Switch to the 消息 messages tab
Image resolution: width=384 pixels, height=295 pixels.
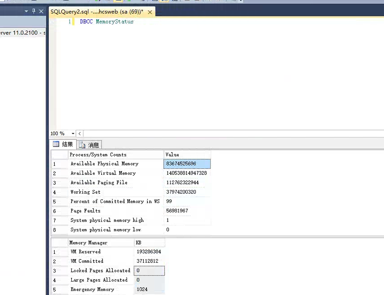[x=90, y=145]
